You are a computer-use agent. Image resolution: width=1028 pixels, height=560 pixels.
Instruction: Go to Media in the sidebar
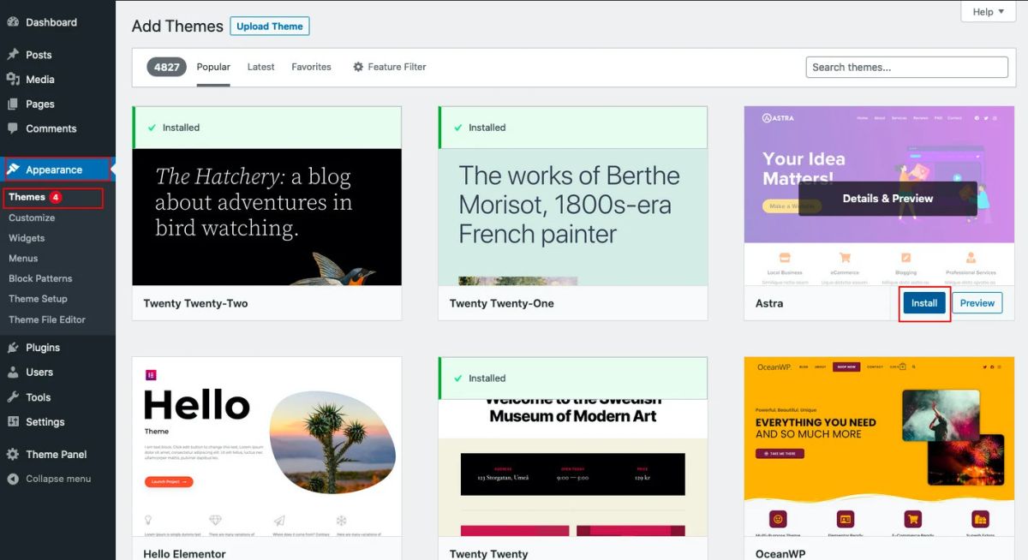[40, 80]
